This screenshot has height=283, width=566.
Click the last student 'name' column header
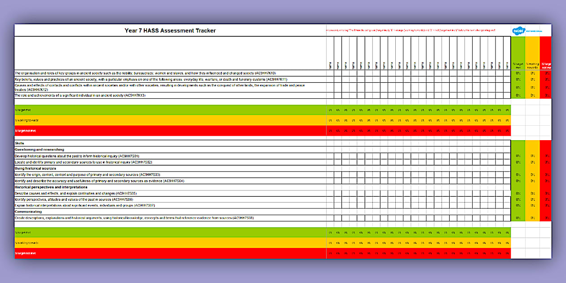point(506,65)
